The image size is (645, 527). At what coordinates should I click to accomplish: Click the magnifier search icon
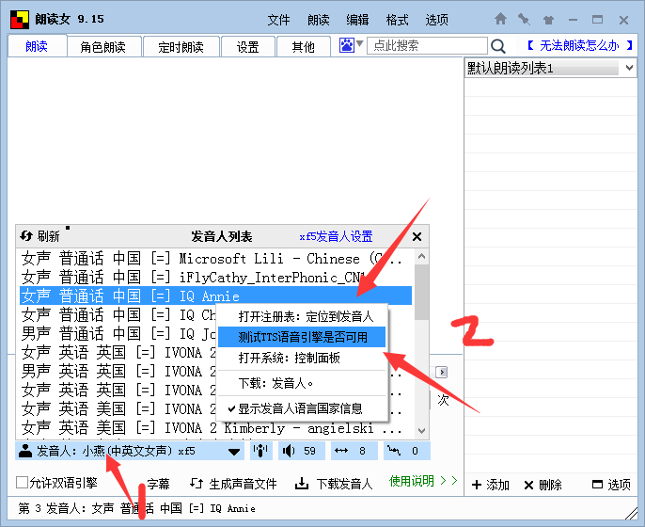[498, 46]
